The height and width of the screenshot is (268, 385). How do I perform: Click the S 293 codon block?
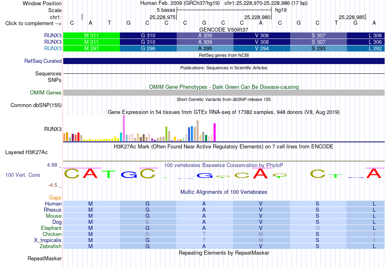tap(319, 48)
